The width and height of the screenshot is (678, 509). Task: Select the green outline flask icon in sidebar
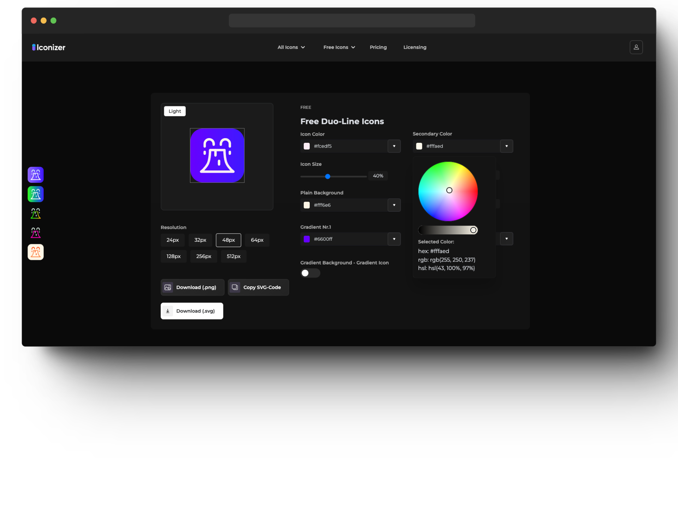35,213
